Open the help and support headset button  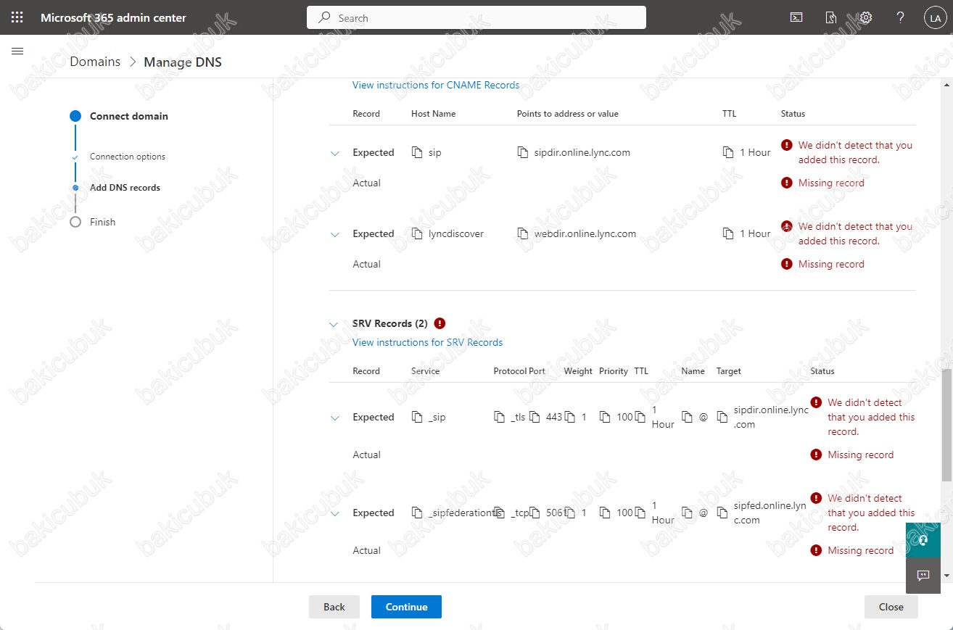(923, 540)
